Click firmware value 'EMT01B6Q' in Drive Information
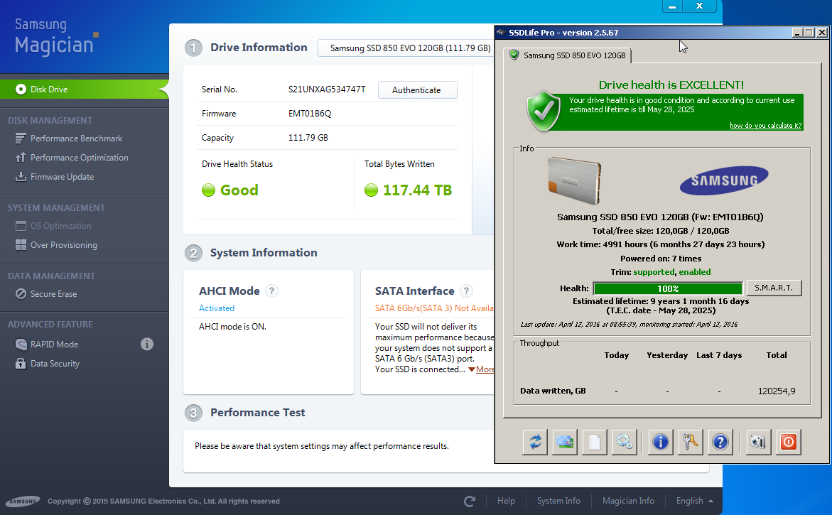 (310, 114)
